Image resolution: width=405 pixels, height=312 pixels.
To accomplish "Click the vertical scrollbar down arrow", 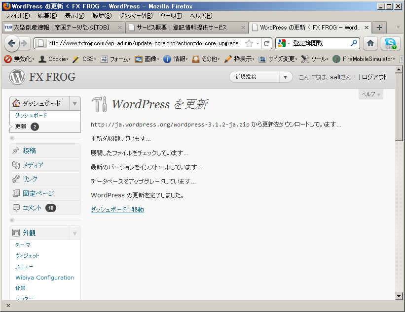I will pos(399,296).
